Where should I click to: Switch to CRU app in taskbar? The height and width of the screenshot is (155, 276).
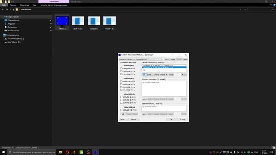[x=95, y=152]
